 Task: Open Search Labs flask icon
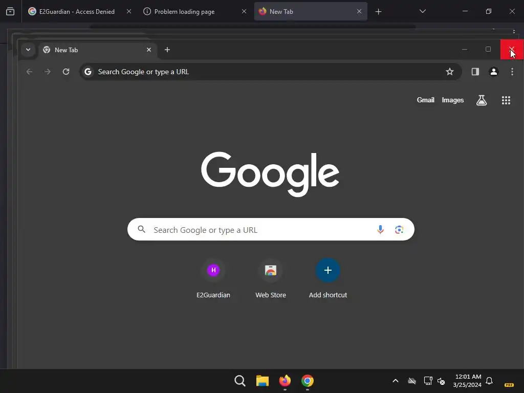481,100
